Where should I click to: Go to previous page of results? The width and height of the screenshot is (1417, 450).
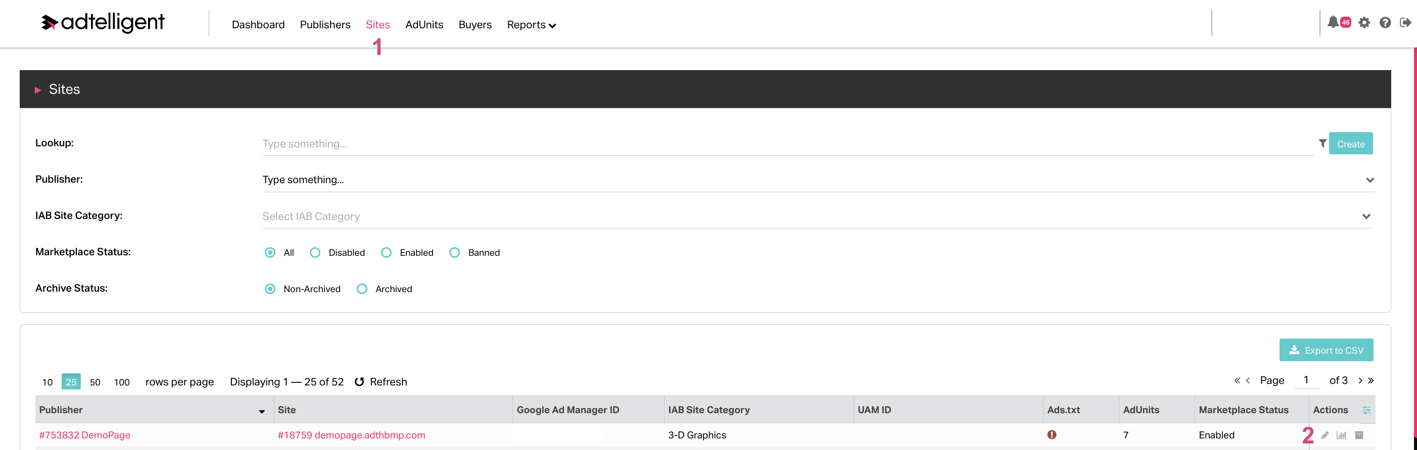1248,380
